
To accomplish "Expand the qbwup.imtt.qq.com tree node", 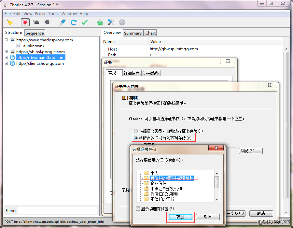I will pyautogui.click(x=7, y=58).
